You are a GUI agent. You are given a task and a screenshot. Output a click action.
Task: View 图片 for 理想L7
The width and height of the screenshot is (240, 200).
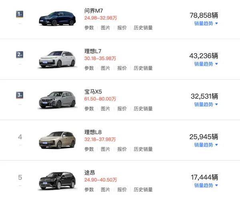[106, 68]
